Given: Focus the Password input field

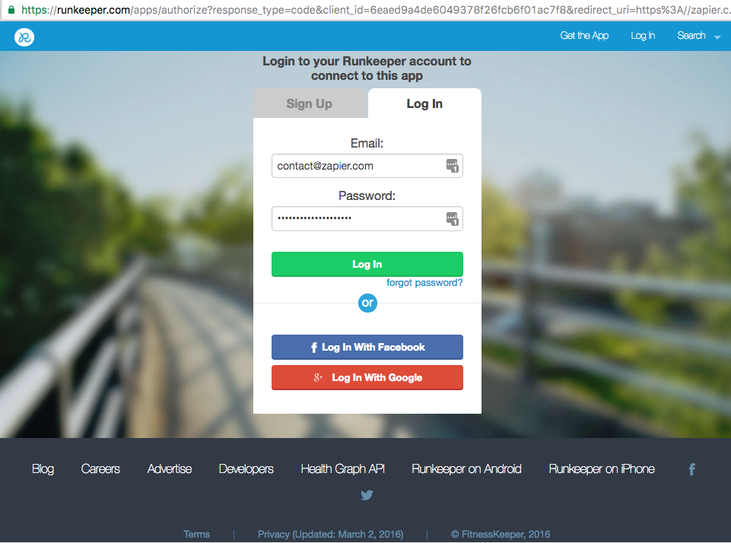Looking at the screenshot, I should [x=367, y=218].
